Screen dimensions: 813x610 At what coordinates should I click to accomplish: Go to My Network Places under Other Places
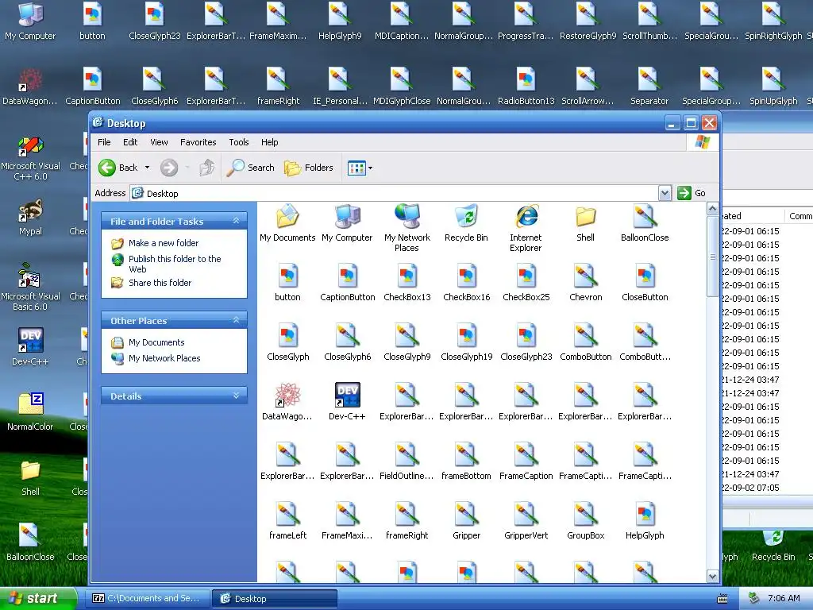click(164, 358)
